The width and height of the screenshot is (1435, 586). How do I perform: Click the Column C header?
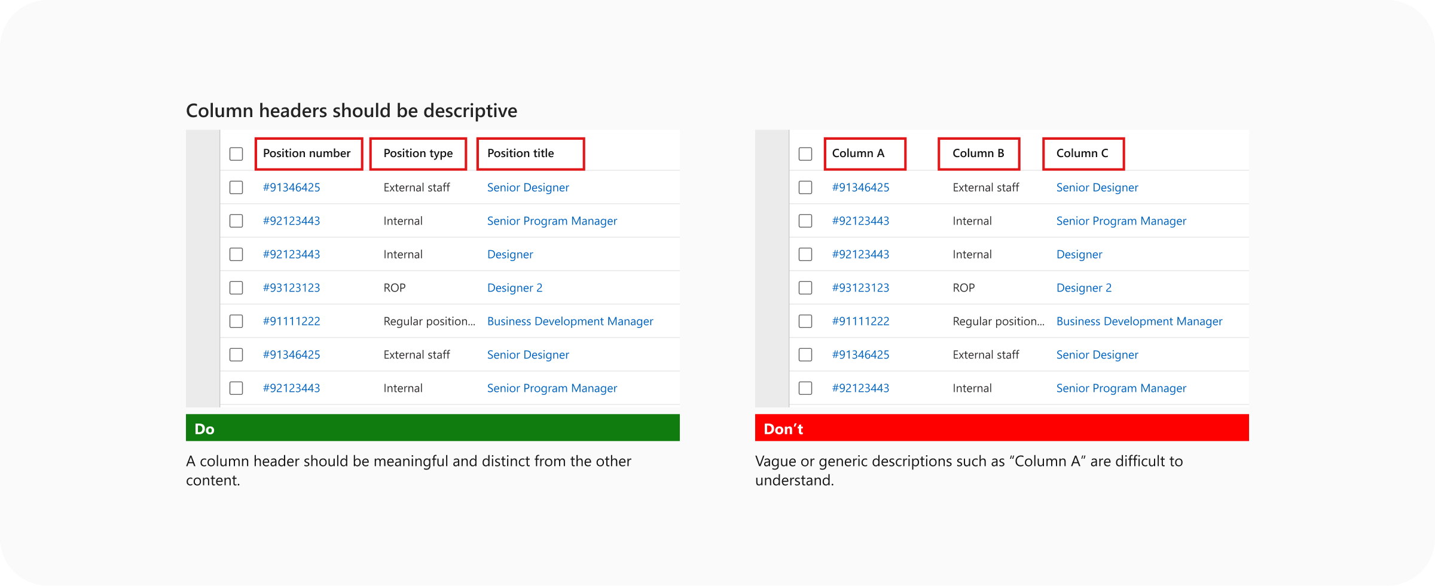tap(1083, 154)
